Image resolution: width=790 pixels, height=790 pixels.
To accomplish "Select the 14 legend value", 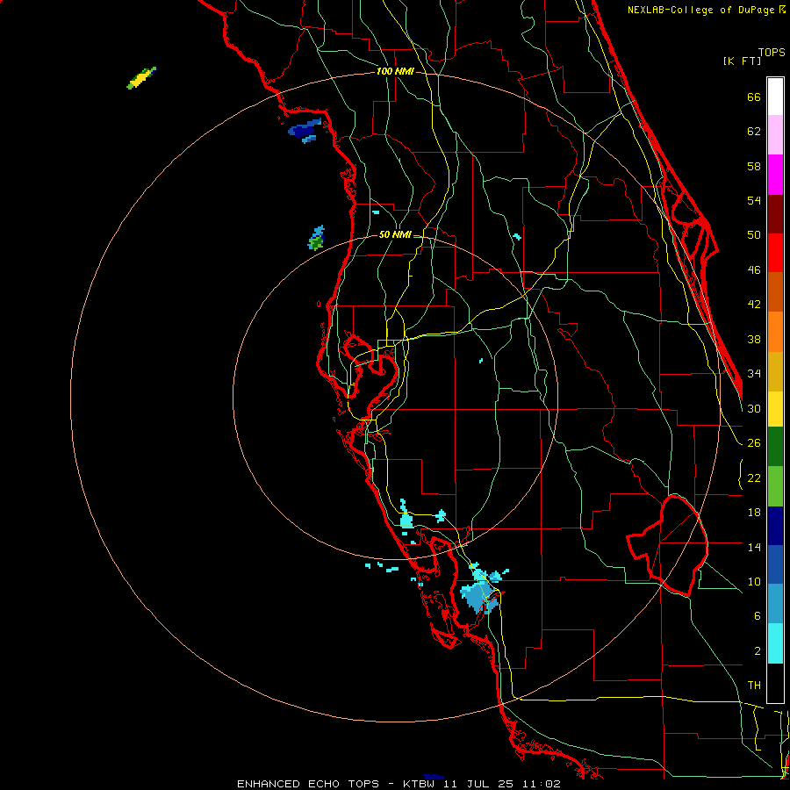I will coord(754,547).
